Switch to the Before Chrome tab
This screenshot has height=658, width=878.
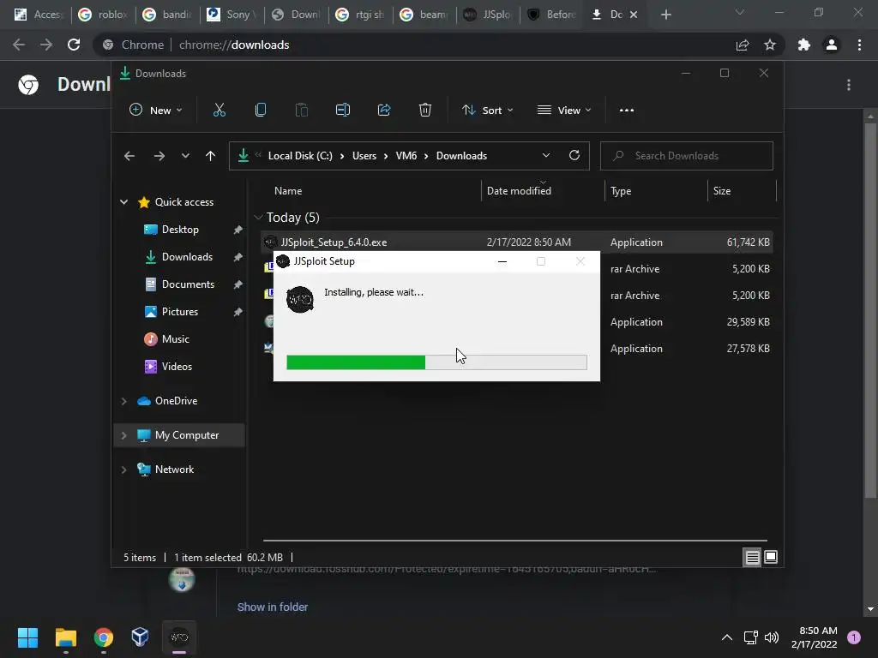pyautogui.click(x=553, y=15)
